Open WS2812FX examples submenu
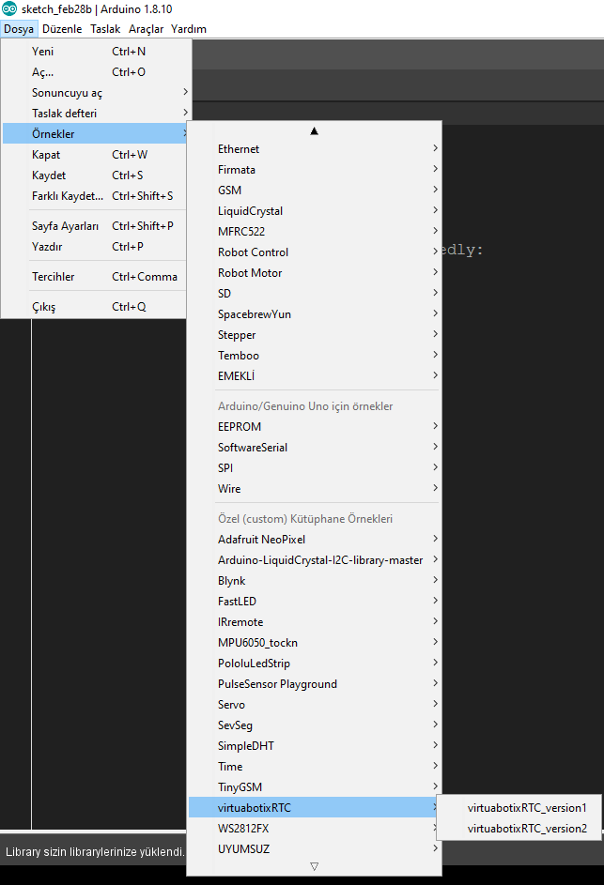 [x=314, y=829]
